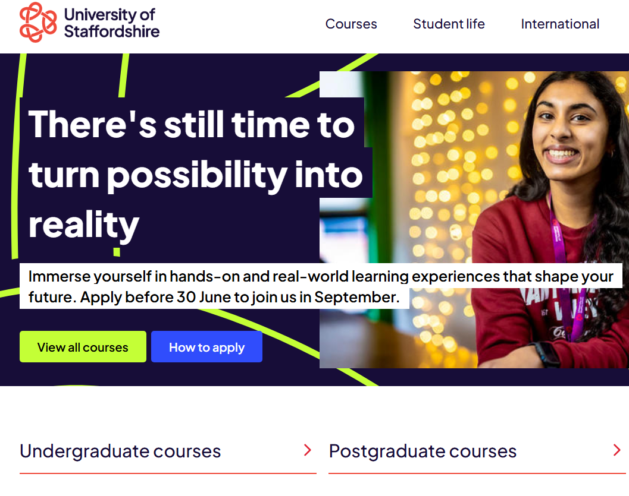Click the headline line "There's still time to"

pyautogui.click(x=192, y=124)
